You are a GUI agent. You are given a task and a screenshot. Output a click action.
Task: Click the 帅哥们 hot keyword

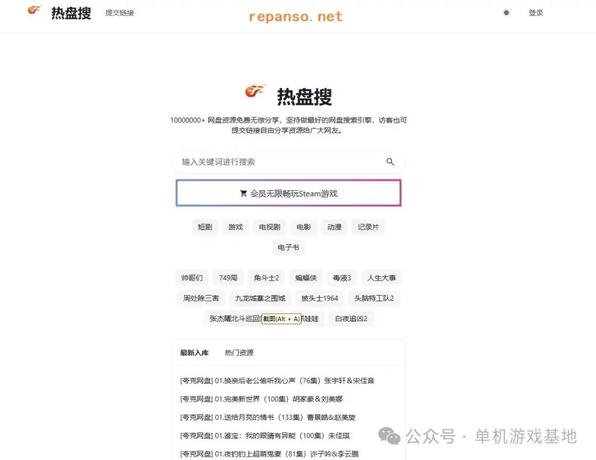[x=192, y=278]
